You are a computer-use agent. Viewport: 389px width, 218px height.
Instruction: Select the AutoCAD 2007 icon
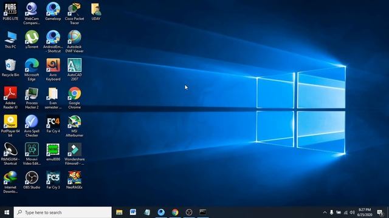pyautogui.click(x=74, y=70)
